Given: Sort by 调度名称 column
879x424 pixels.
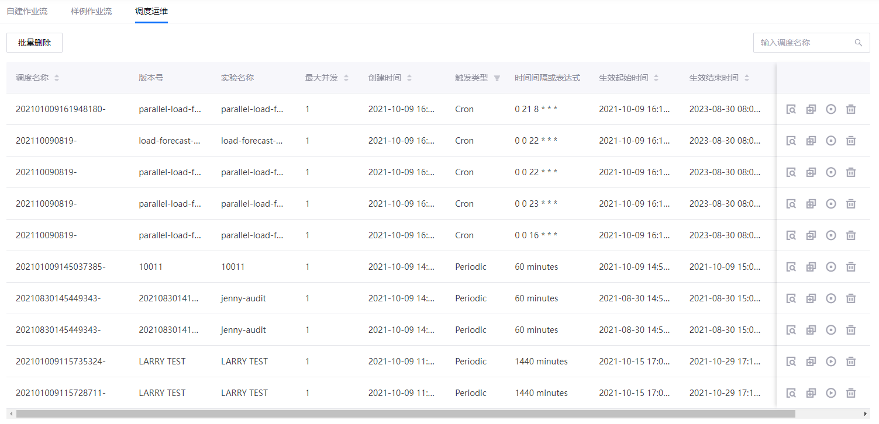Looking at the screenshot, I should (x=57, y=78).
